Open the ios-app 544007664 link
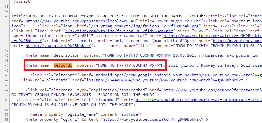Viewport: 262px width, 123px height. (x=165, y=80)
